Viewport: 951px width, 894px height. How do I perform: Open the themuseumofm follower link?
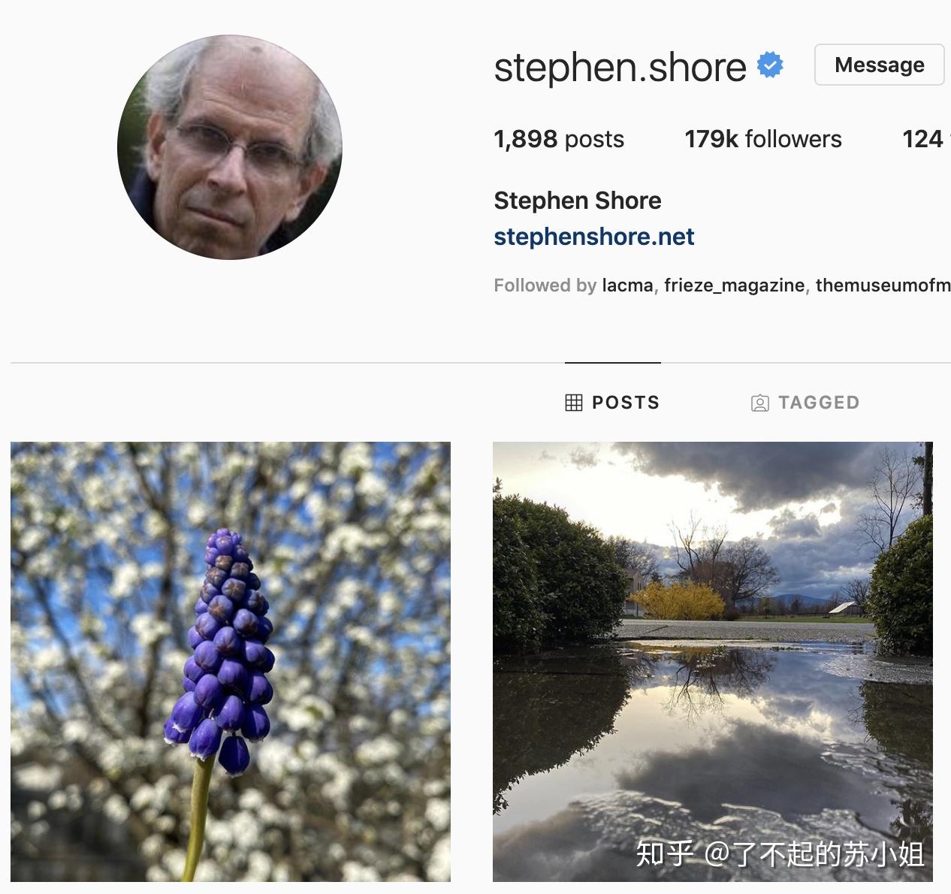[x=883, y=285]
